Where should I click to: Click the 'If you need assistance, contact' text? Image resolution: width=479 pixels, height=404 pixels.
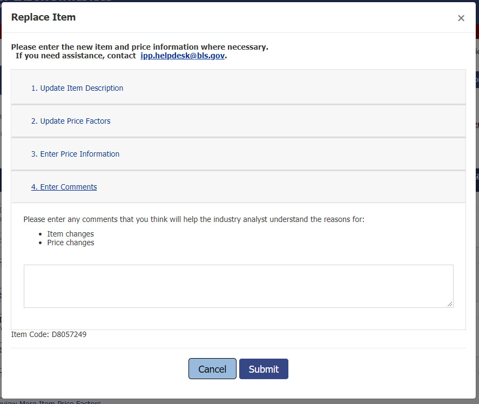click(x=76, y=56)
